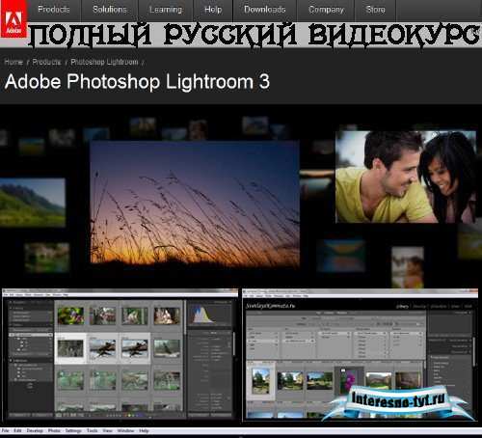Click the 'Adobe Photoshop Lightroom 3' heading

pyautogui.click(x=137, y=81)
